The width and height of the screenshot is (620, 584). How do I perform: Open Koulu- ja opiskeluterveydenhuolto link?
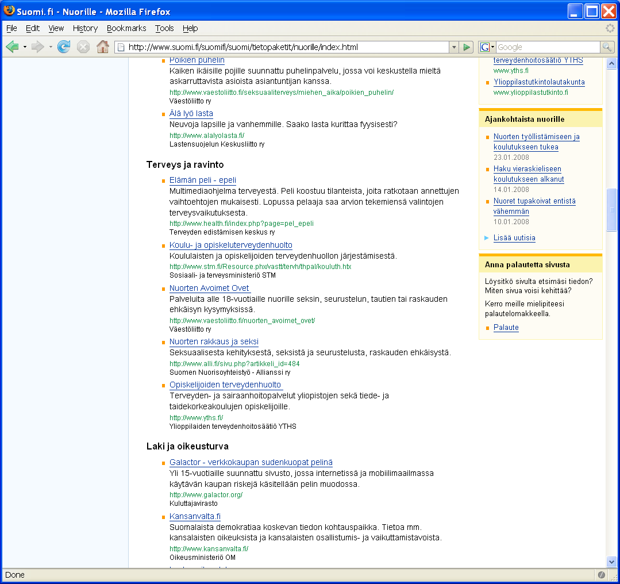coord(230,245)
